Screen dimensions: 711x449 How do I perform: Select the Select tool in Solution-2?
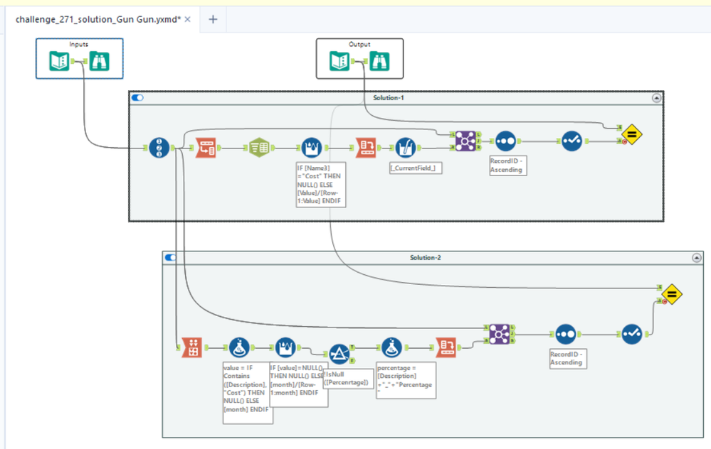pos(632,334)
